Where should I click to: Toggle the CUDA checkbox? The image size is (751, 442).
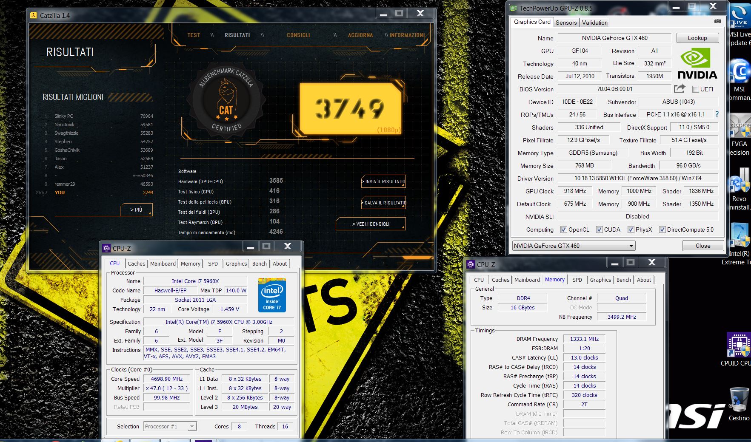(599, 229)
